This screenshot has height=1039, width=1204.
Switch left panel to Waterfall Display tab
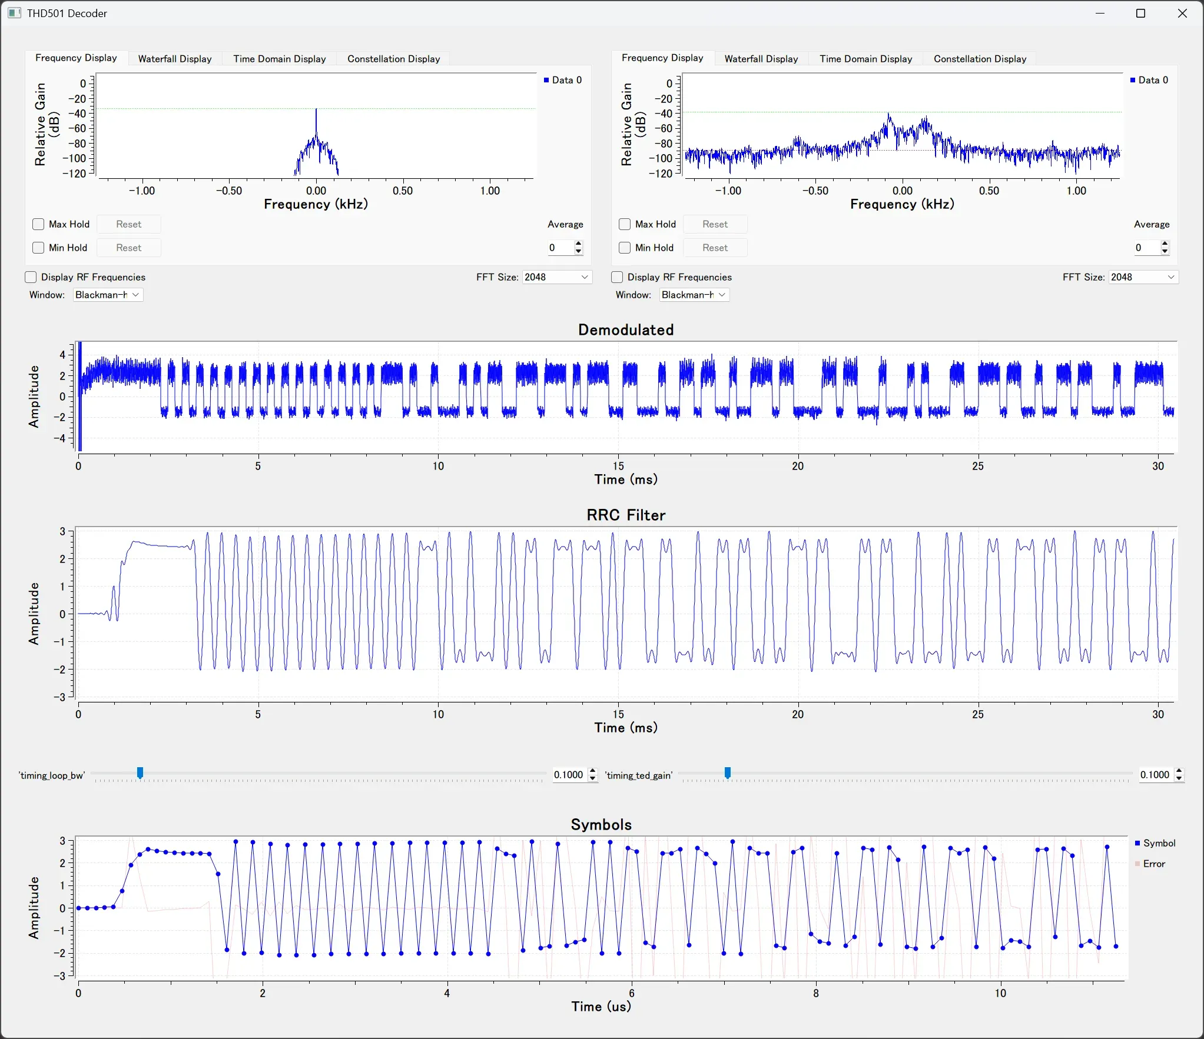[x=175, y=59]
